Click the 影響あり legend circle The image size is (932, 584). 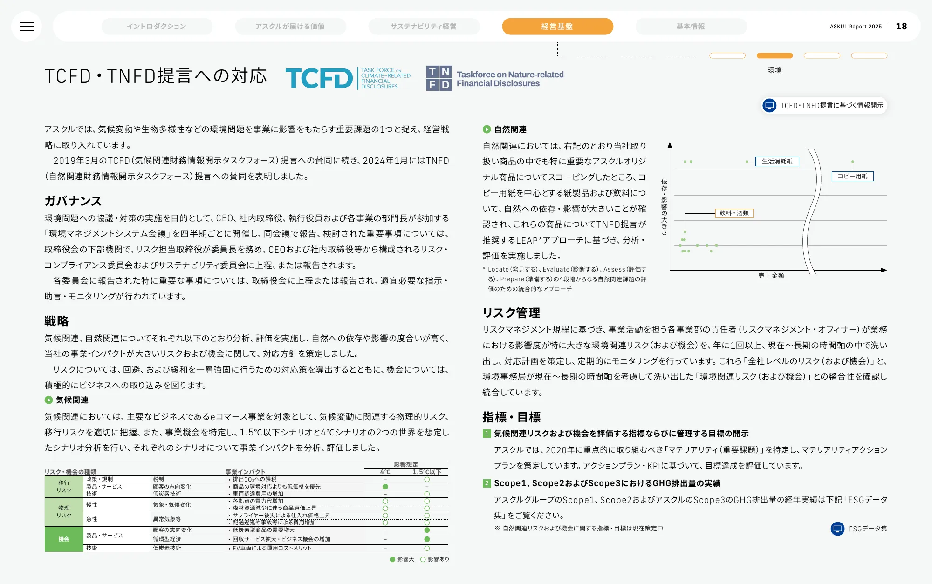pos(423,560)
